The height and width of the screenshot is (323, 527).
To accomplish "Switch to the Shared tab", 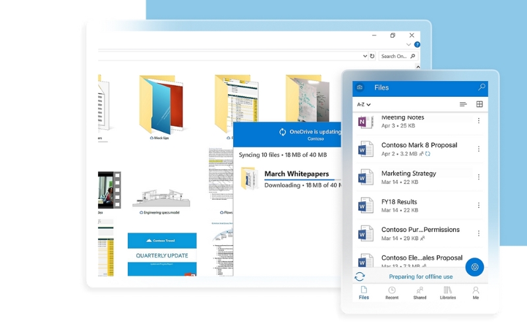I will [x=420, y=293].
